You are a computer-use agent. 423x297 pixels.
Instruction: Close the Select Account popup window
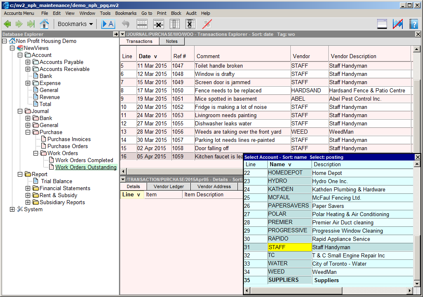tap(417, 157)
